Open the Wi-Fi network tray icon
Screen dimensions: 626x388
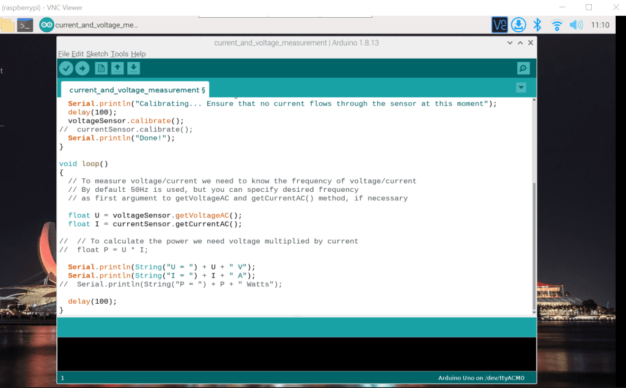pyautogui.click(x=556, y=25)
